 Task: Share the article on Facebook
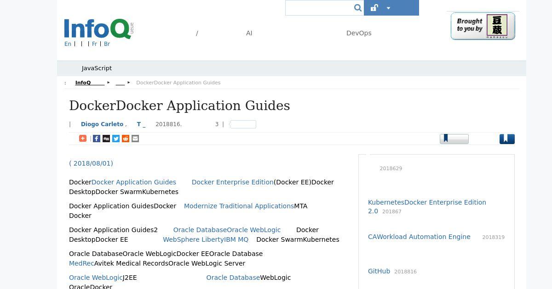[x=97, y=139]
